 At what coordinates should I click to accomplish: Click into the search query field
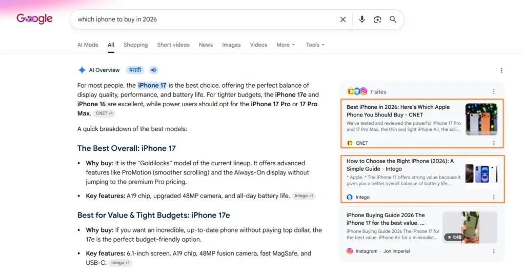tap(206, 19)
